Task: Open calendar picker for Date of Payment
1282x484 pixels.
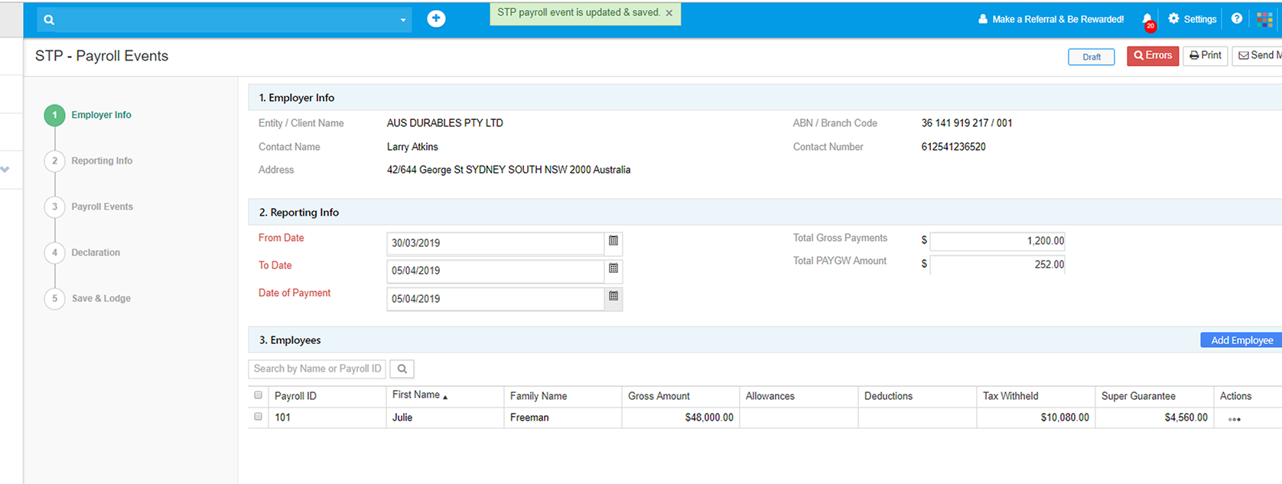Action: click(613, 297)
